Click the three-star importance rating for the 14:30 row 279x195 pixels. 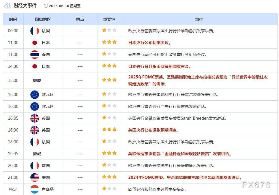(109, 65)
